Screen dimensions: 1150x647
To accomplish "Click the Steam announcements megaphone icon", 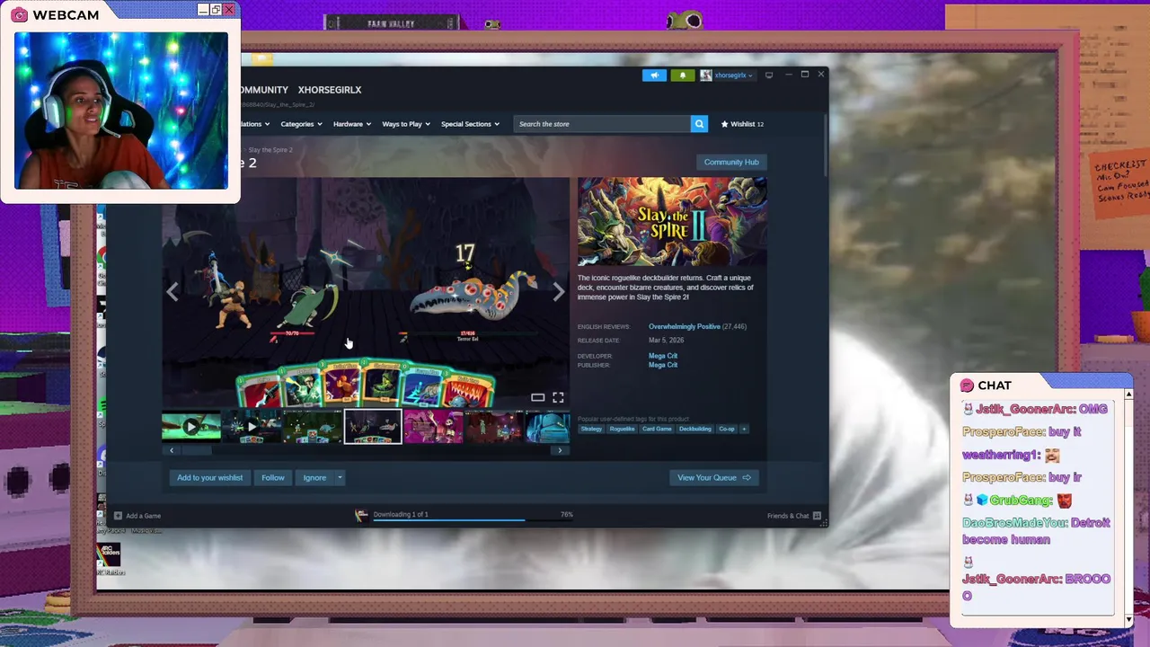I will tap(654, 75).
